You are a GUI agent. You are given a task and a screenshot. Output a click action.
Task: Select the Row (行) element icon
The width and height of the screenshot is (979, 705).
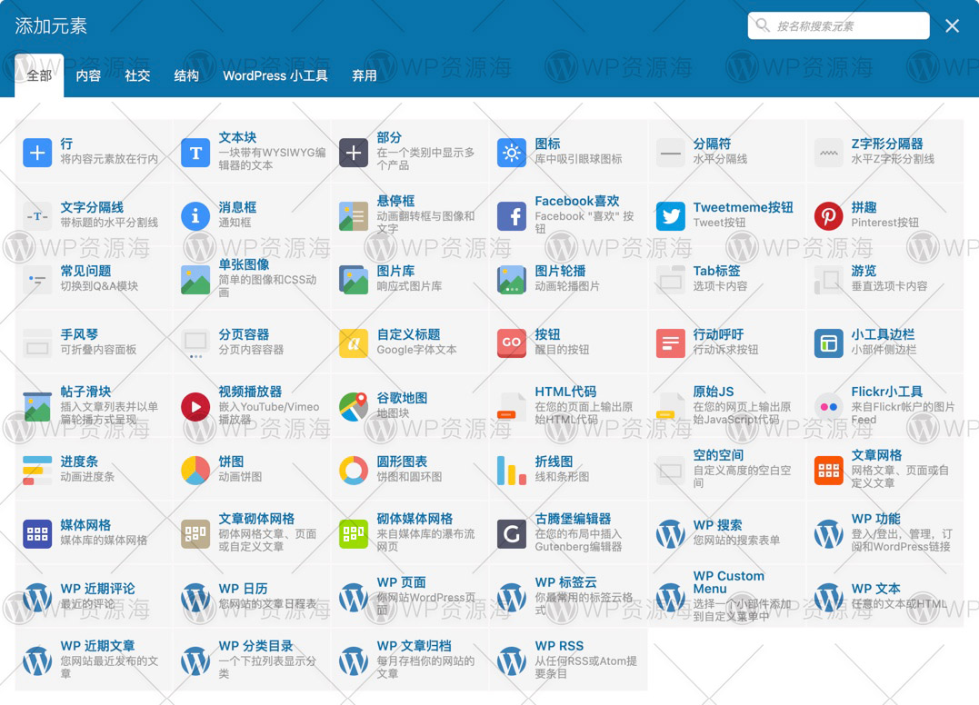pos(37,153)
